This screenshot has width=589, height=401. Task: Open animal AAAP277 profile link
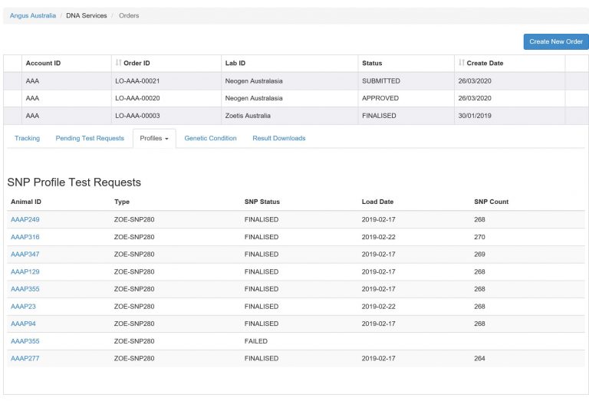25,359
